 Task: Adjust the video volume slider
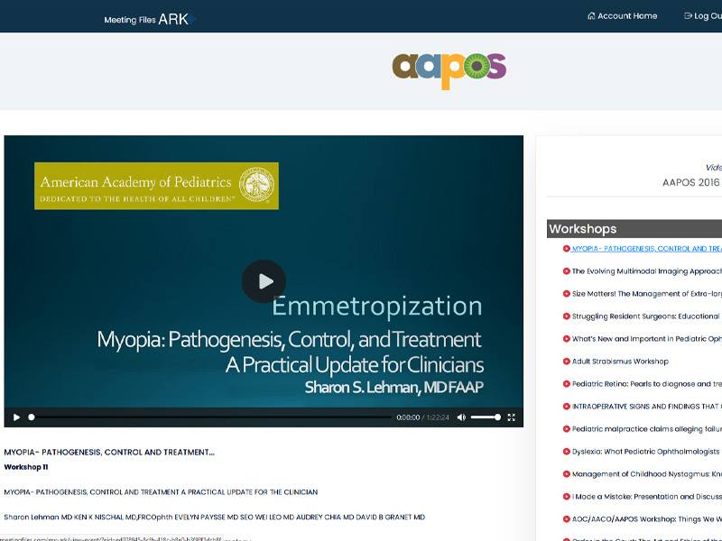486,417
